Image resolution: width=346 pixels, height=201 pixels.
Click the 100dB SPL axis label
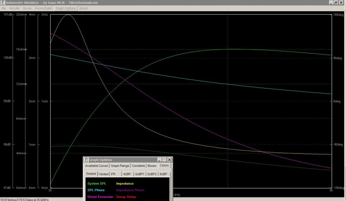pyautogui.click(x=7, y=58)
